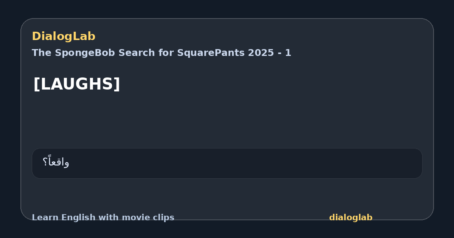Image resolution: width=454 pixels, height=238 pixels.
Task: Click the Arabic question mark in translation
Action: pos(45,162)
